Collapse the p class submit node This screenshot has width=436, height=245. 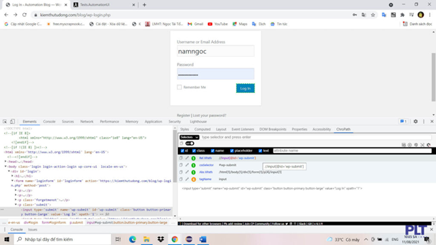(16, 204)
